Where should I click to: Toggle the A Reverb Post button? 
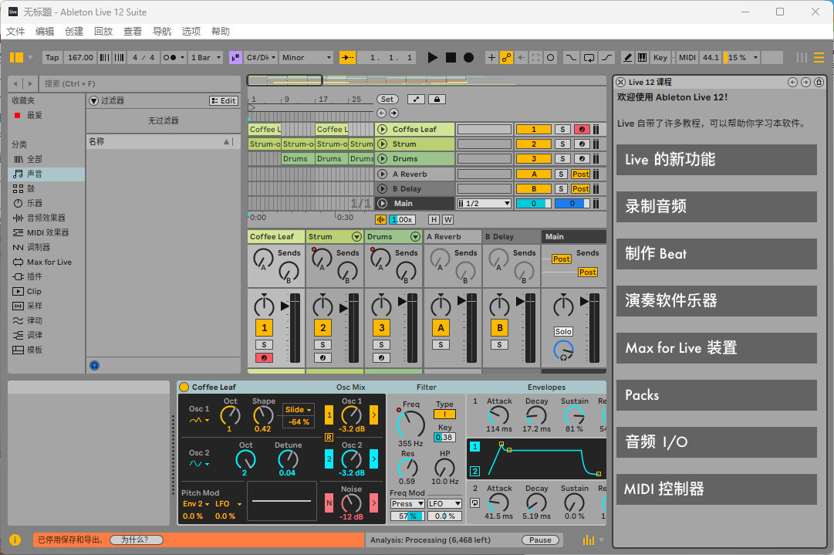tap(580, 174)
